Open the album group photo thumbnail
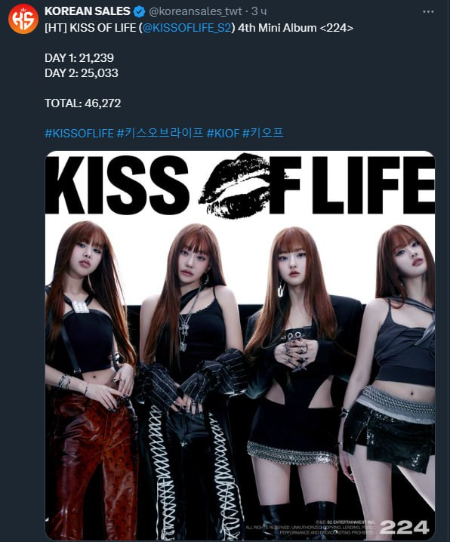Viewport: 450px width, 542px height. pyautogui.click(x=240, y=345)
